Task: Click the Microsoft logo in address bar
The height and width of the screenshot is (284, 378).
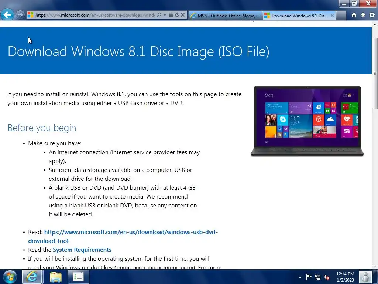Action: [x=30, y=15]
